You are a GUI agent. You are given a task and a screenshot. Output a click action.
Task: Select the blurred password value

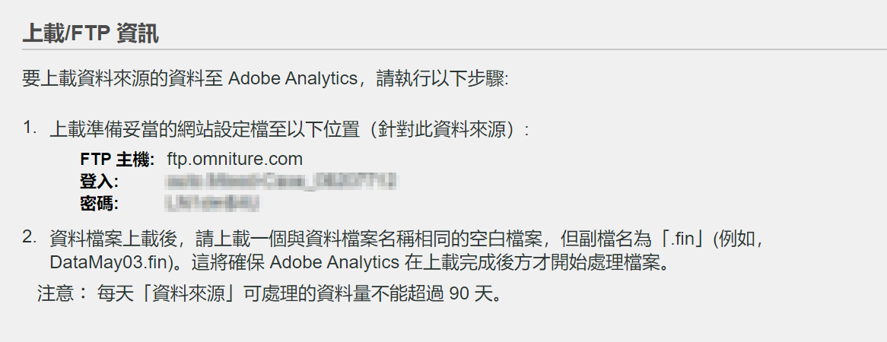(x=213, y=203)
